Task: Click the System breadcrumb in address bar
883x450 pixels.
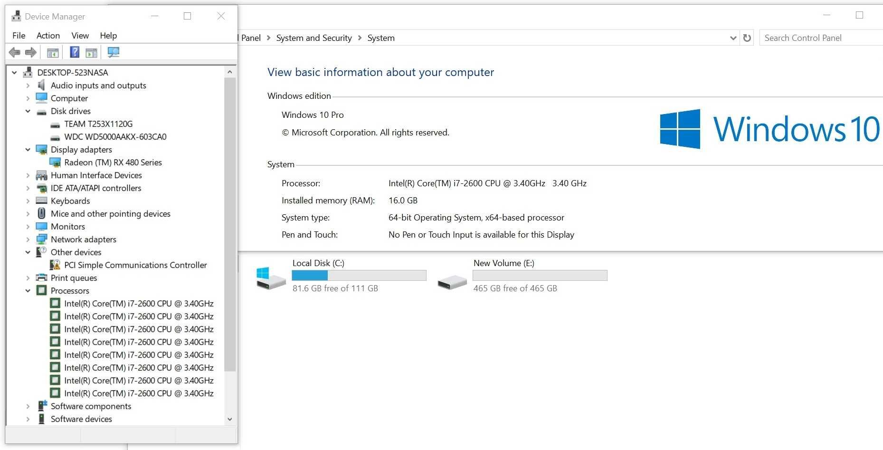Action: click(381, 38)
